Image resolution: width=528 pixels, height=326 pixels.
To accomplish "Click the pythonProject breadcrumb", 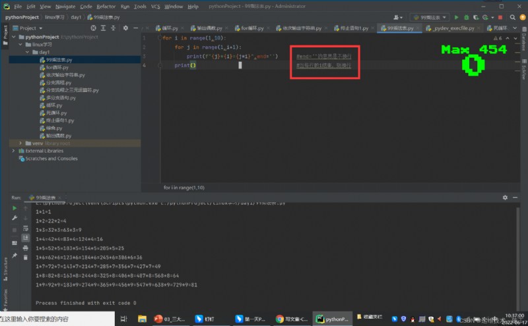I will coord(22,17).
